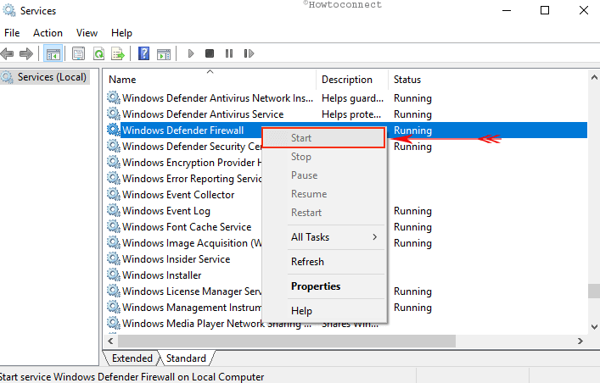This screenshot has height=383, width=600.
Task: Click the green Refresh toolbar icon
Action: [x=98, y=53]
